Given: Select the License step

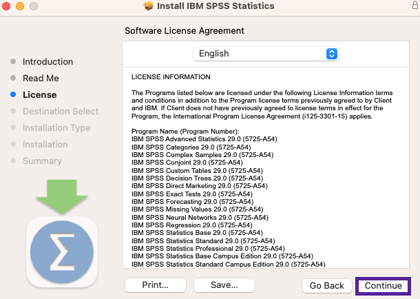Looking at the screenshot, I should pyautogui.click(x=40, y=95).
